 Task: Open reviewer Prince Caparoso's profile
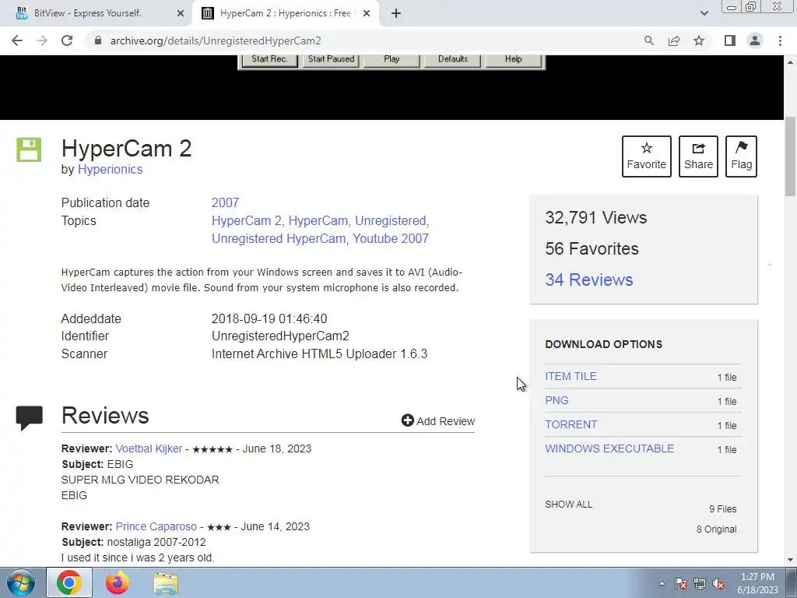(156, 526)
